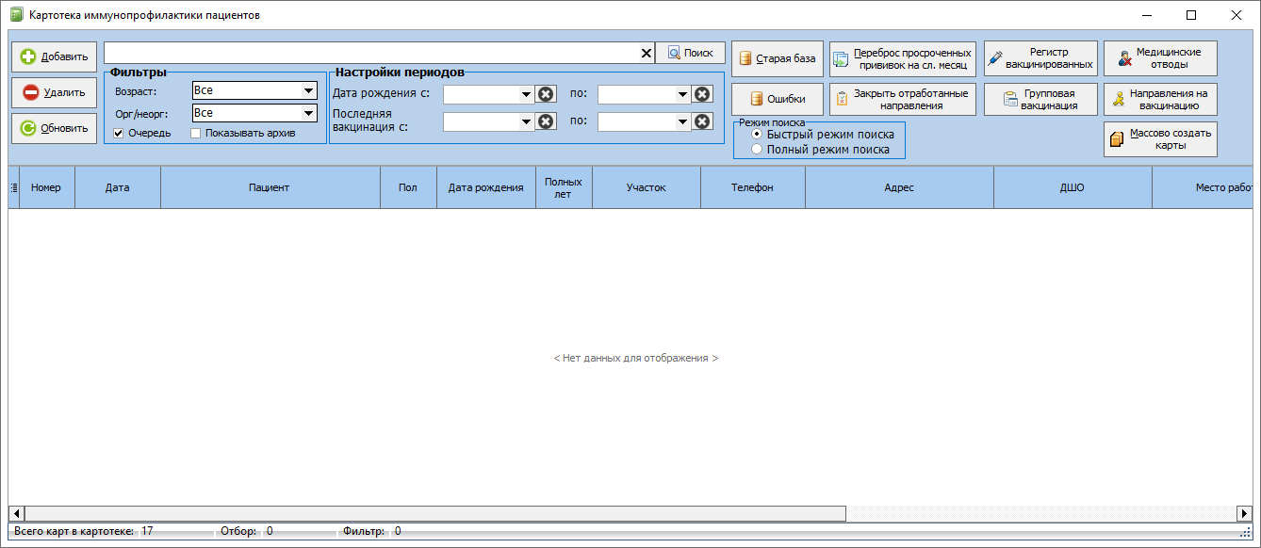Clear the search box with X icon

647,54
